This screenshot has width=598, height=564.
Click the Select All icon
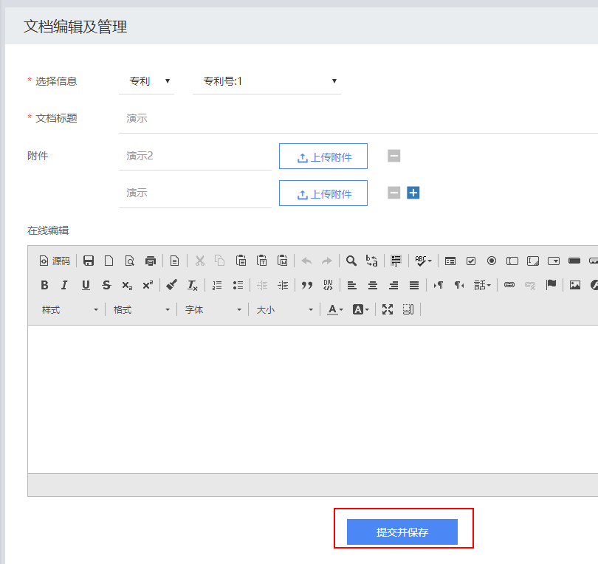[396, 261]
